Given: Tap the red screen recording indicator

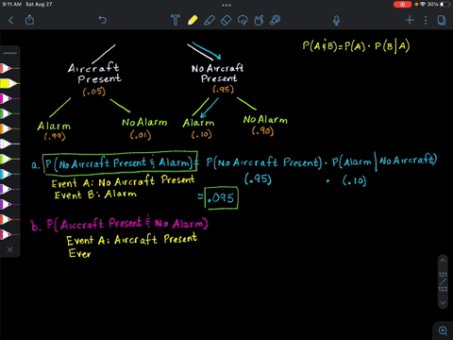Looking at the screenshot, I should [x=402, y=5].
